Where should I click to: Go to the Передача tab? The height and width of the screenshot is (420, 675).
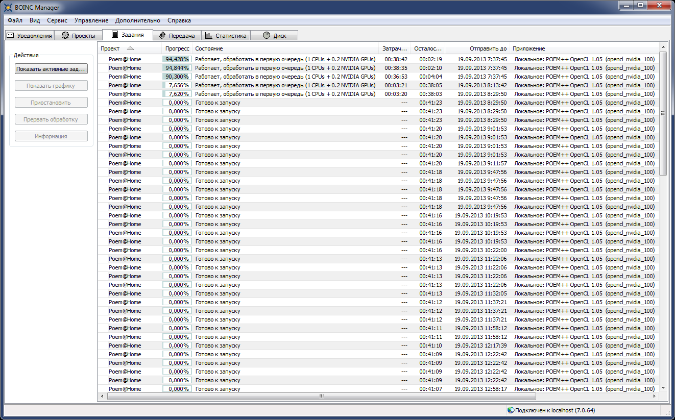coord(177,35)
